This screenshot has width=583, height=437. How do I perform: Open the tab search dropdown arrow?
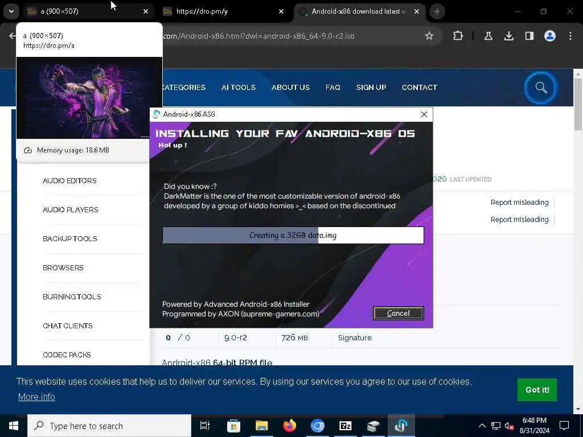(11, 11)
